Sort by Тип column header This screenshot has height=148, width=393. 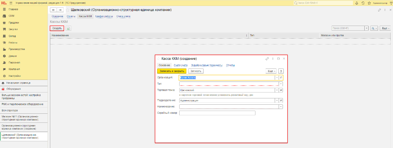[284, 35]
